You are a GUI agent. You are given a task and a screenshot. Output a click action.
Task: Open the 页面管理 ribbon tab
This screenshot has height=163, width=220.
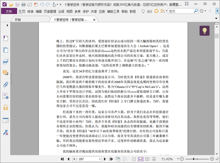click(x=50, y=11)
